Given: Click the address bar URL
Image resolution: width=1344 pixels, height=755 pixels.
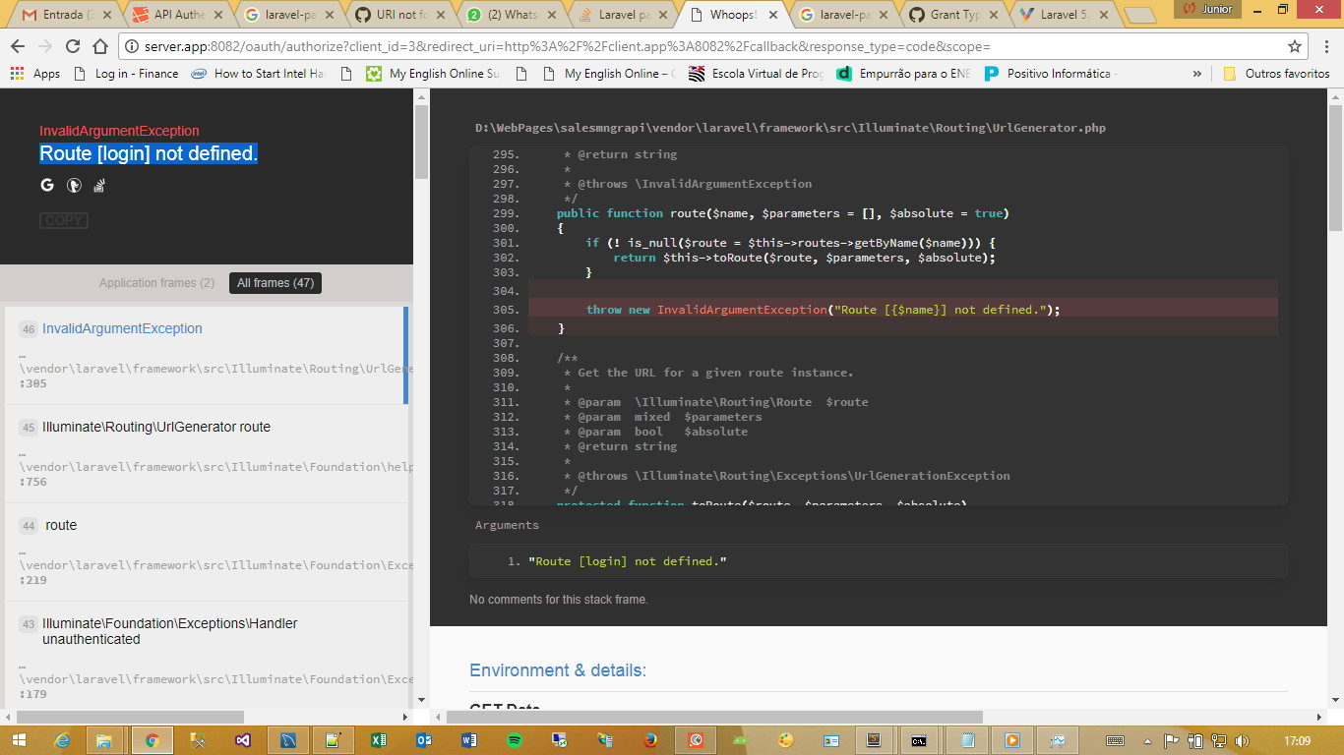Looking at the screenshot, I should click(x=567, y=46).
